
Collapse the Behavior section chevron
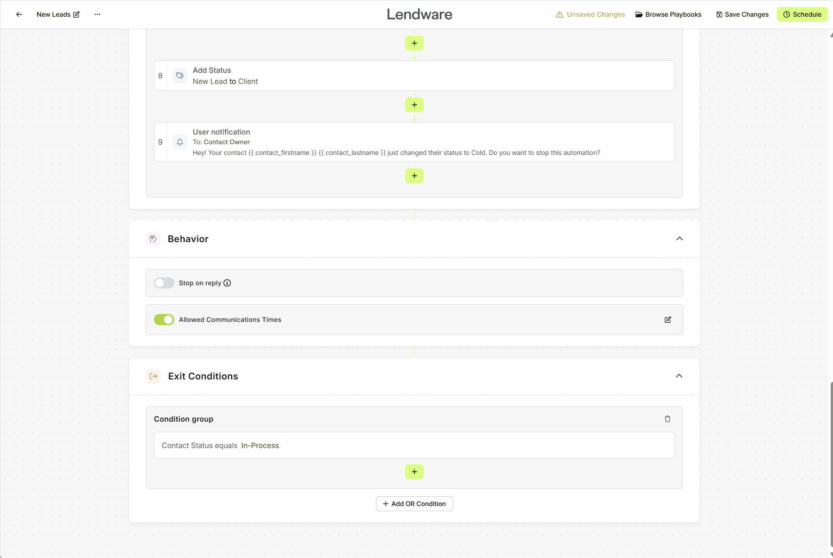point(679,238)
